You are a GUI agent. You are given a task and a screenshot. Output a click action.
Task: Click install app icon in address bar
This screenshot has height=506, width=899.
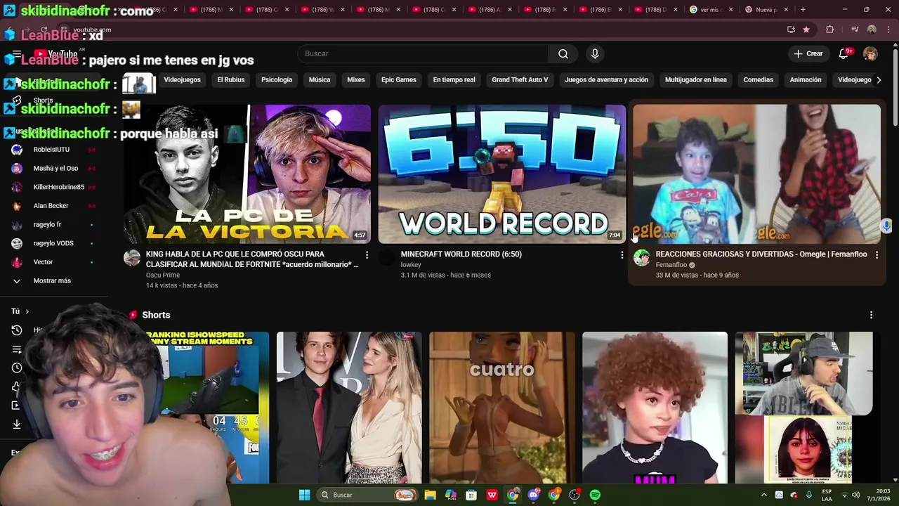tap(792, 30)
